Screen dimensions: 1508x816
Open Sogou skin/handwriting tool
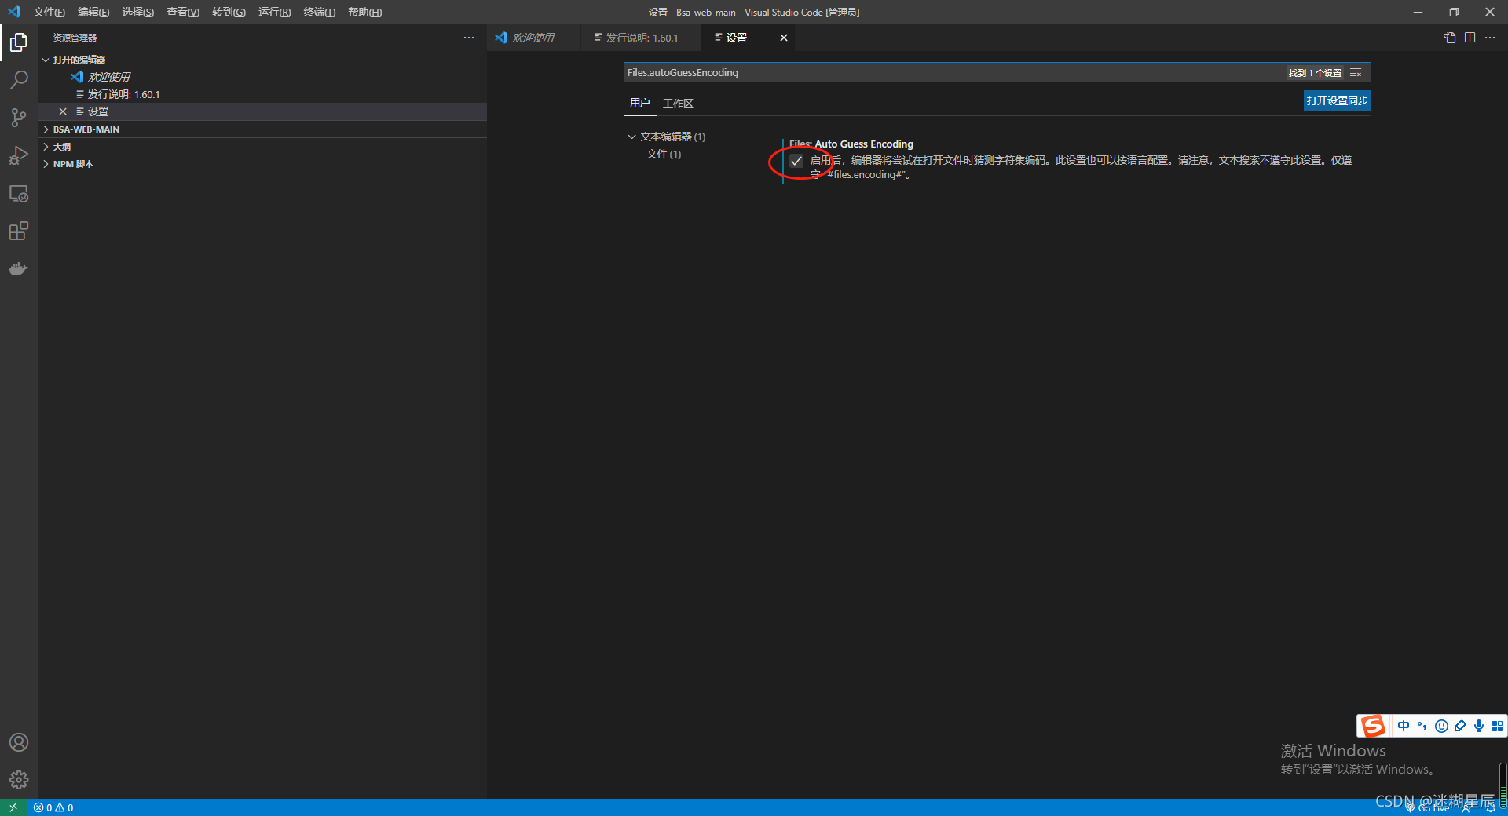point(1460,726)
